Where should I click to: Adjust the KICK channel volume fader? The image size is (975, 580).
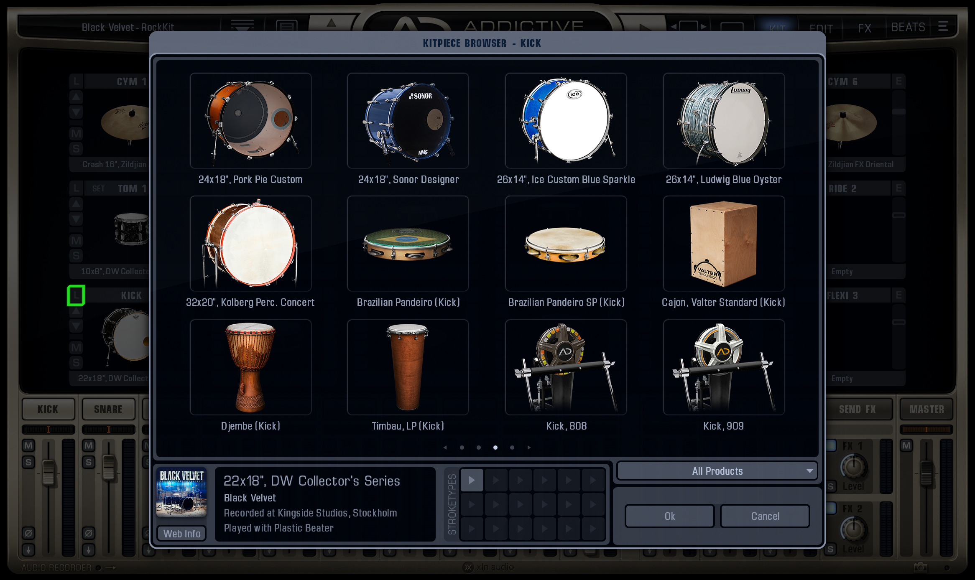coord(48,472)
